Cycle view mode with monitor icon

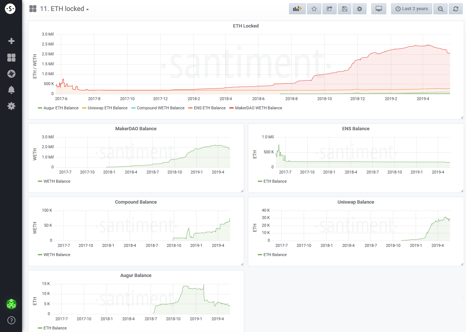(x=379, y=9)
